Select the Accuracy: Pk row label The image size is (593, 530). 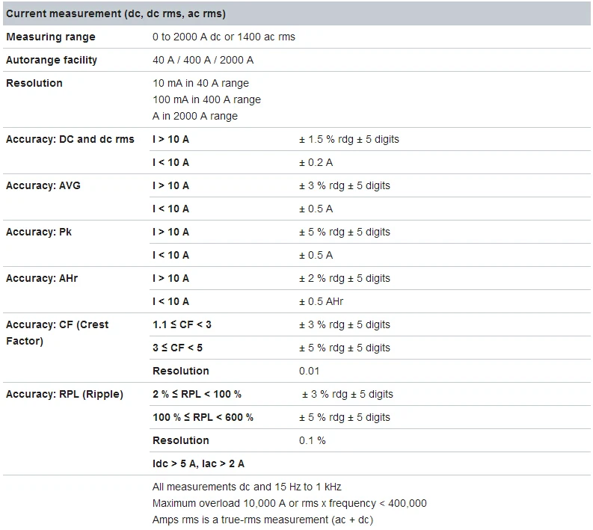(x=39, y=232)
